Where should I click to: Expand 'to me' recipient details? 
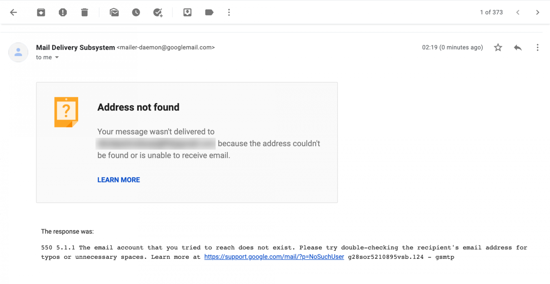tap(57, 57)
